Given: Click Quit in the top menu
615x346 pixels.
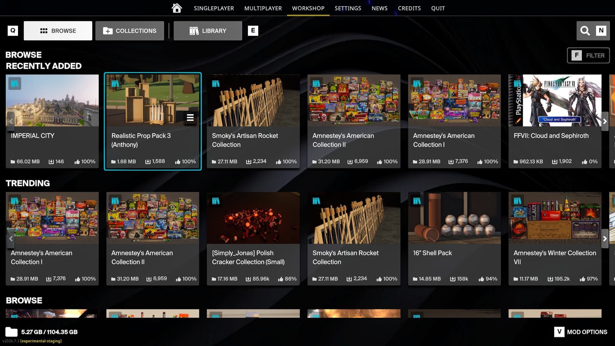Looking at the screenshot, I should pos(438,8).
